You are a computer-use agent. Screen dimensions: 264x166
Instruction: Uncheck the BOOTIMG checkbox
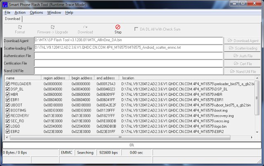(7, 110)
